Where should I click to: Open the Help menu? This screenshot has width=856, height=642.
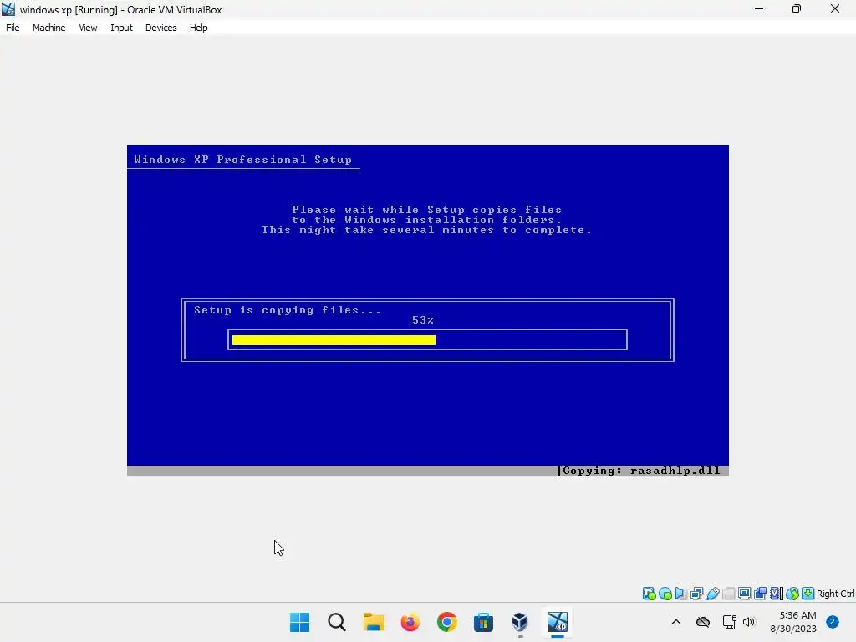[199, 28]
